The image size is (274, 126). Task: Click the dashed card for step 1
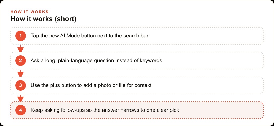tap(137, 36)
